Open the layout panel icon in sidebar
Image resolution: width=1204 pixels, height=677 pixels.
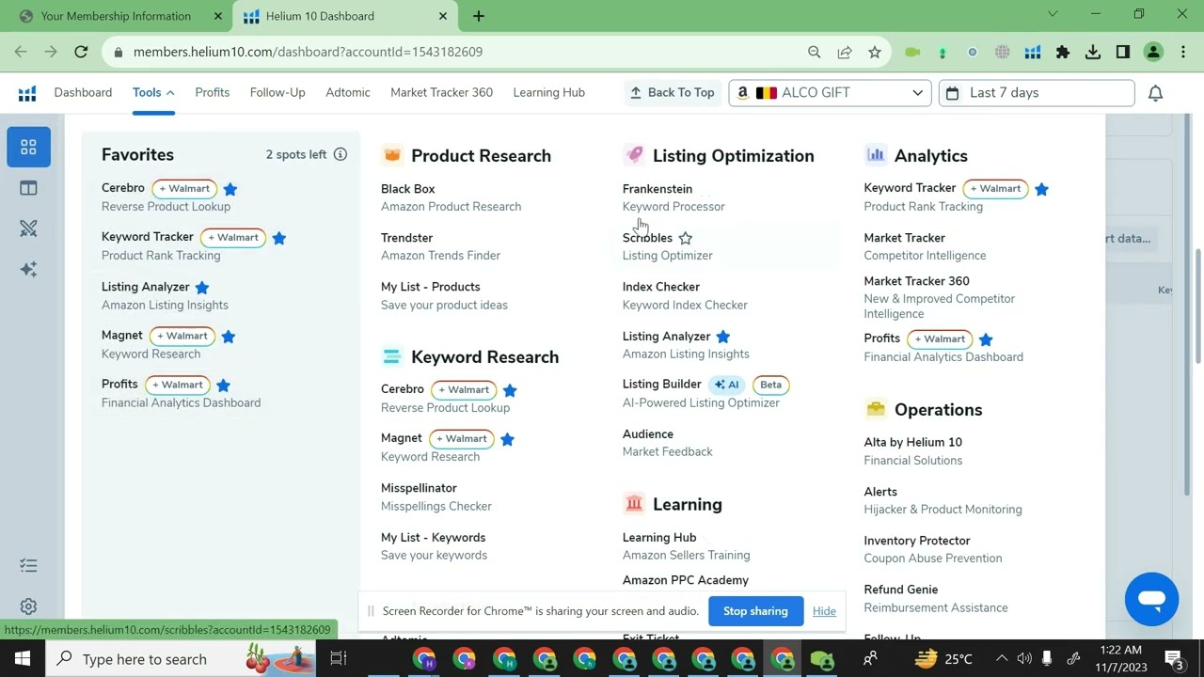coord(28,188)
